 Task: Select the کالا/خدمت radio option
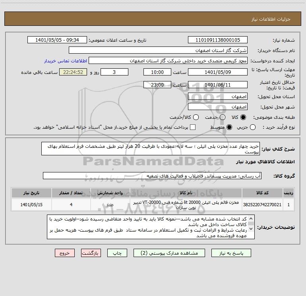pyautogui.click(x=196, y=117)
